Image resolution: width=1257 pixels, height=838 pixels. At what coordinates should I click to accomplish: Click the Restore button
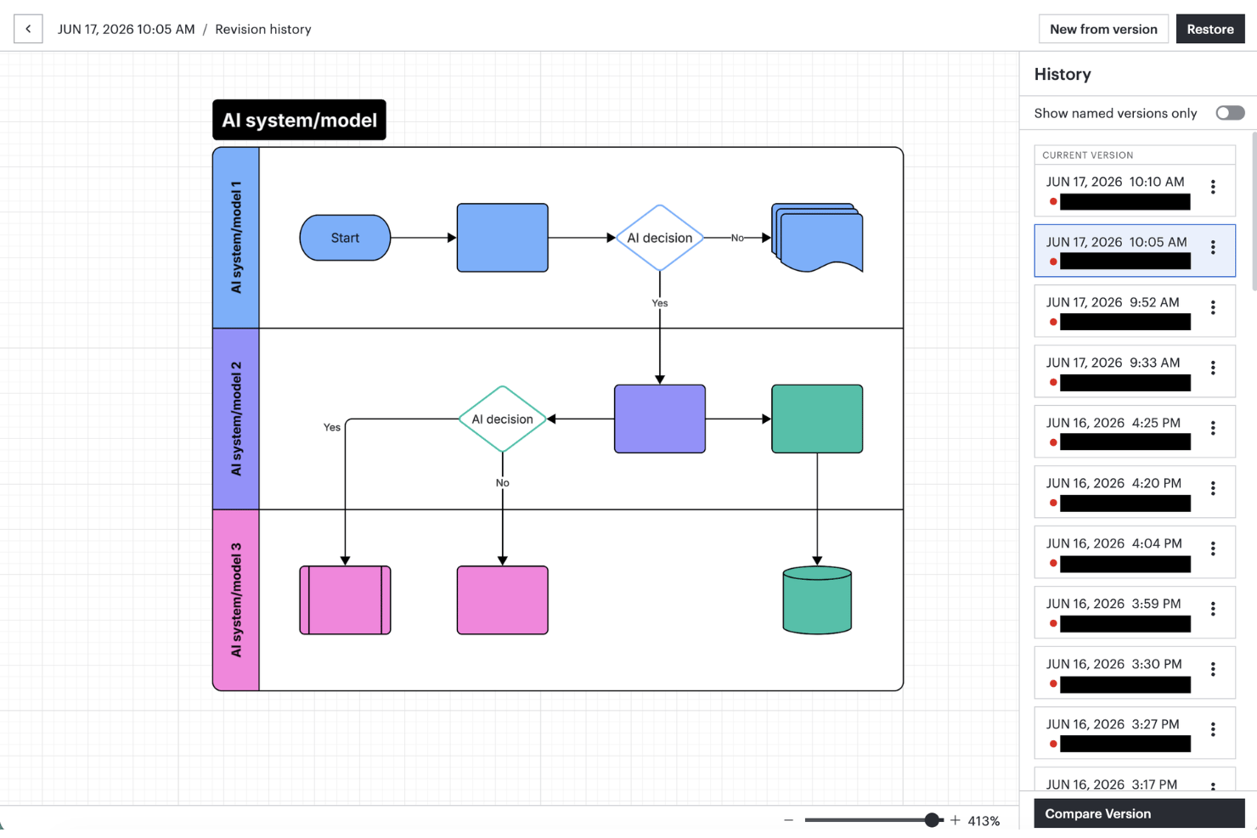click(x=1210, y=29)
